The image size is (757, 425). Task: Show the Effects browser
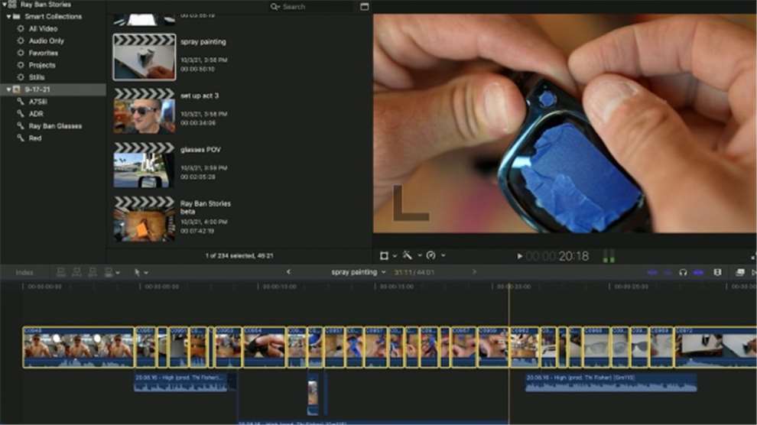coord(739,273)
